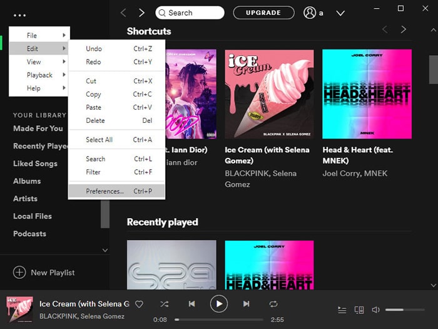Click main view scrollbar down arrow
The width and height of the screenshot is (438, 329).
click(x=433, y=285)
